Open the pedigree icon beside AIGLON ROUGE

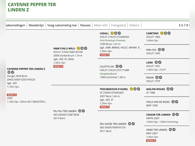point(168,89)
